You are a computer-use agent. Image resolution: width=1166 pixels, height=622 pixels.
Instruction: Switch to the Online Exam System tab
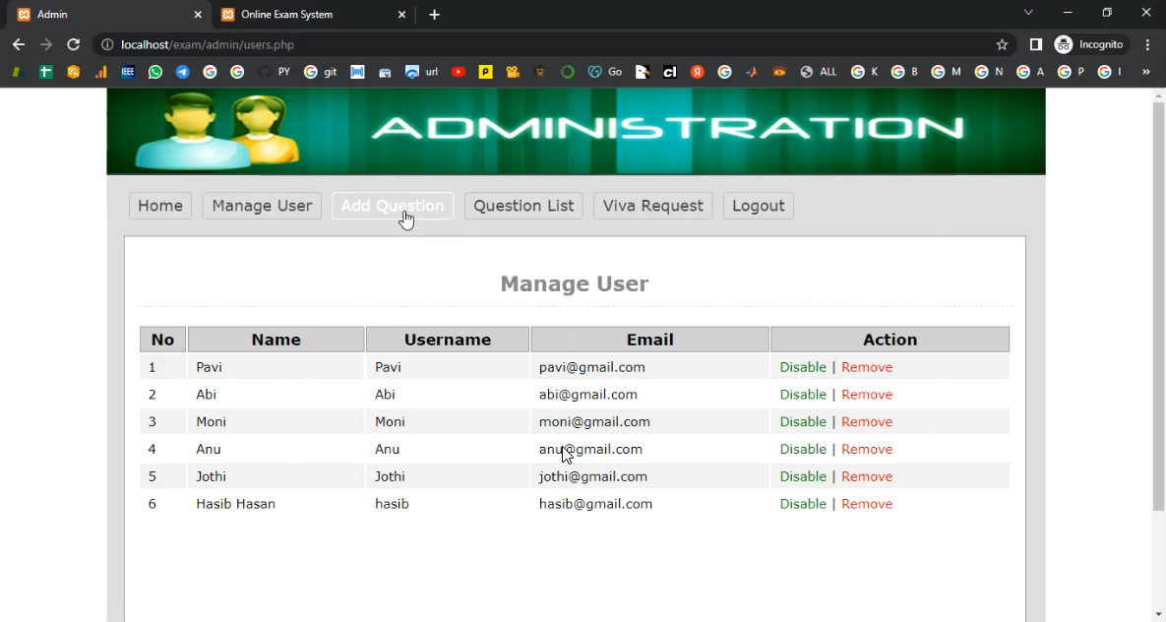310,15
